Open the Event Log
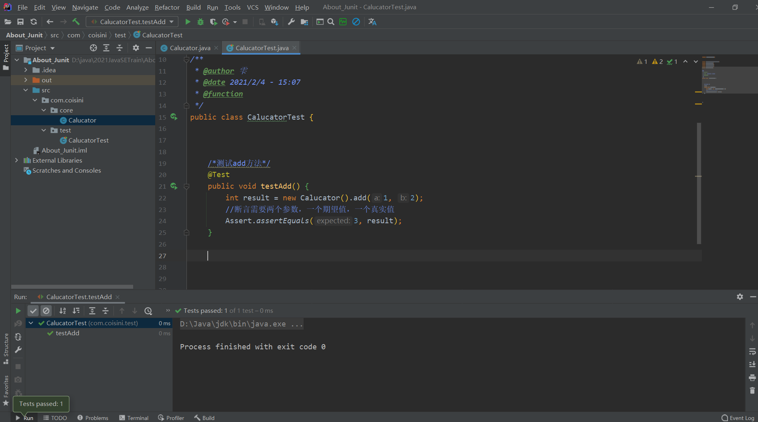758x422 pixels. click(738, 418)
